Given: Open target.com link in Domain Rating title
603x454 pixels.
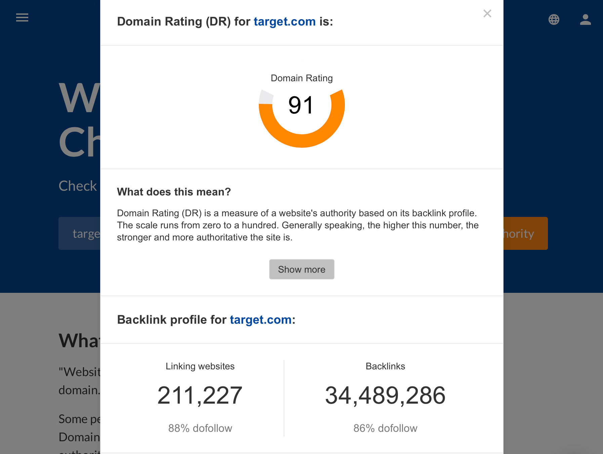Looking at the screenshot, I should click(x=284, y=21).
